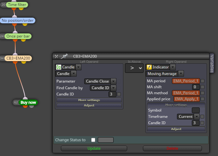
Task: Collapse More settings in Right Operand
Action: point(176,105)
